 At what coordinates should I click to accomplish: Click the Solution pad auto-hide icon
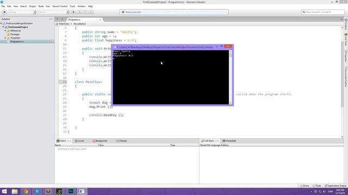(49, 19)
